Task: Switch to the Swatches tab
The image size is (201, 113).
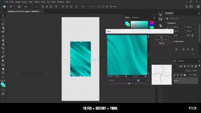Action: coord(135,18)
